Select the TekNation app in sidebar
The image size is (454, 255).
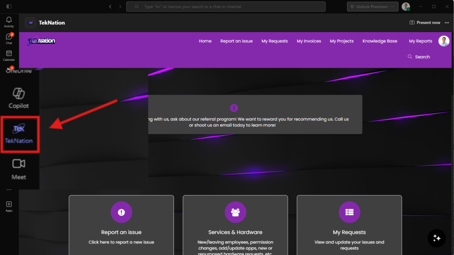(x=19, y=134)
